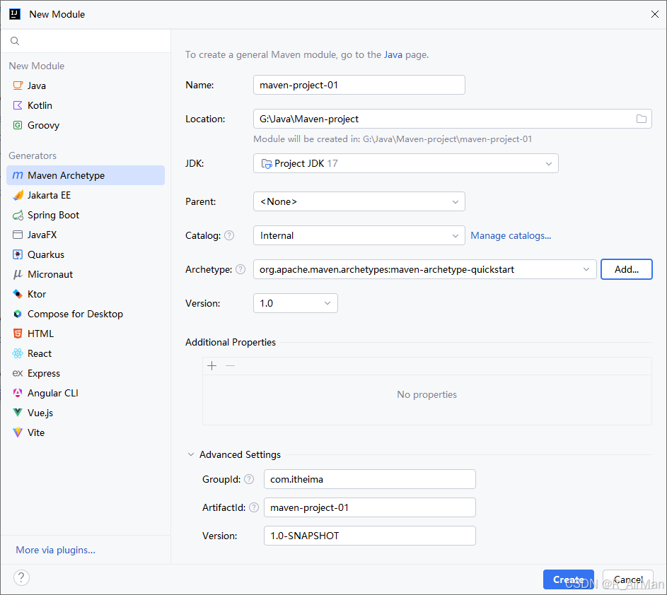The height and width of the screenshot is (595, 667).
Task: Choose the Jakarta EE generator
Action: pos(85,195)
